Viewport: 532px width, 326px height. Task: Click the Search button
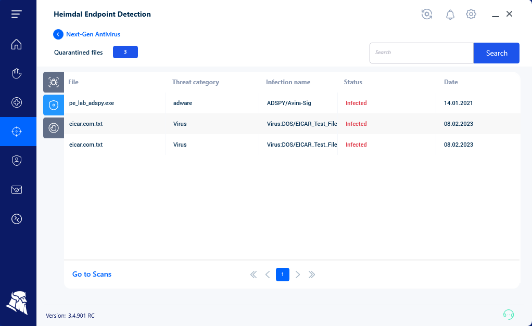click(x=497, y=53)
